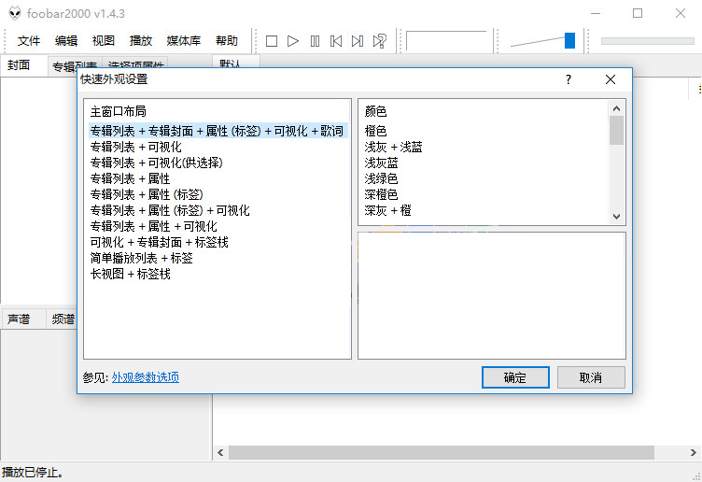Click the Stop playback icon
This screenshot has width=702, height=482.
coord(272,41)
